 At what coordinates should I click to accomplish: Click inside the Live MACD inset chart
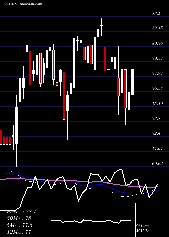93,220
